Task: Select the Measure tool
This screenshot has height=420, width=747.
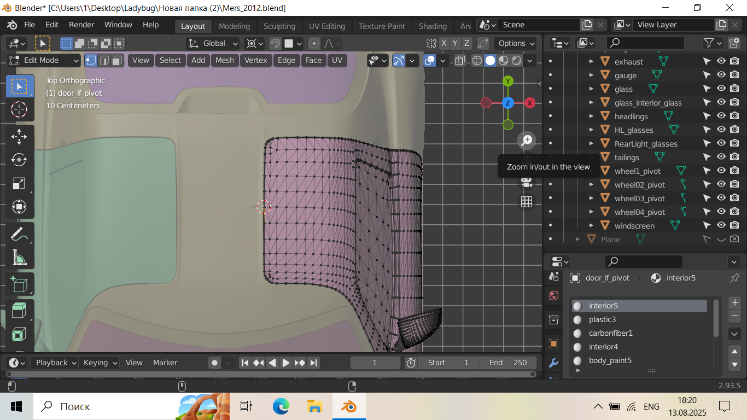Action: pyautogui.click(x=19, y=258)
